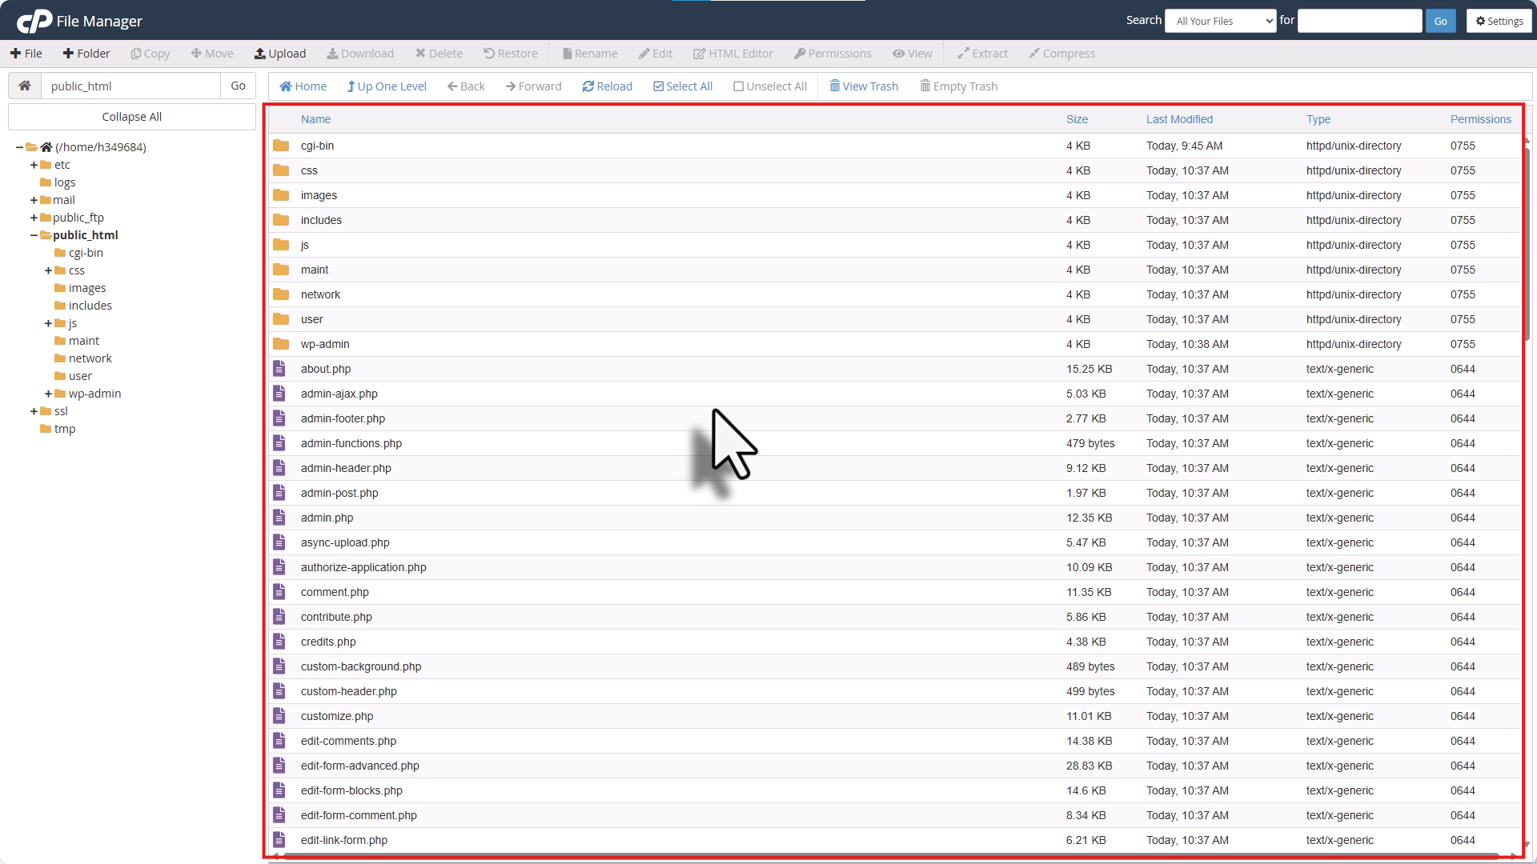
Task: Click the Restore toolbar button
Action: coord(511,54)
